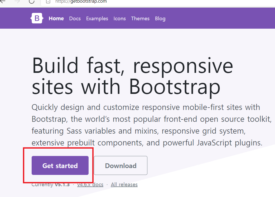Go to the Blog from the navbar
Image resolution: width=275 pixels, height=197 pixels.
pos(160,18)
